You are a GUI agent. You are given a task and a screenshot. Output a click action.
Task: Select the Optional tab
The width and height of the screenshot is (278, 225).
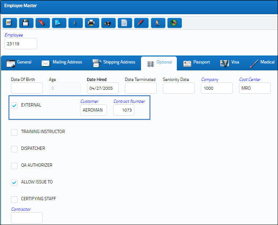point(159,63)
